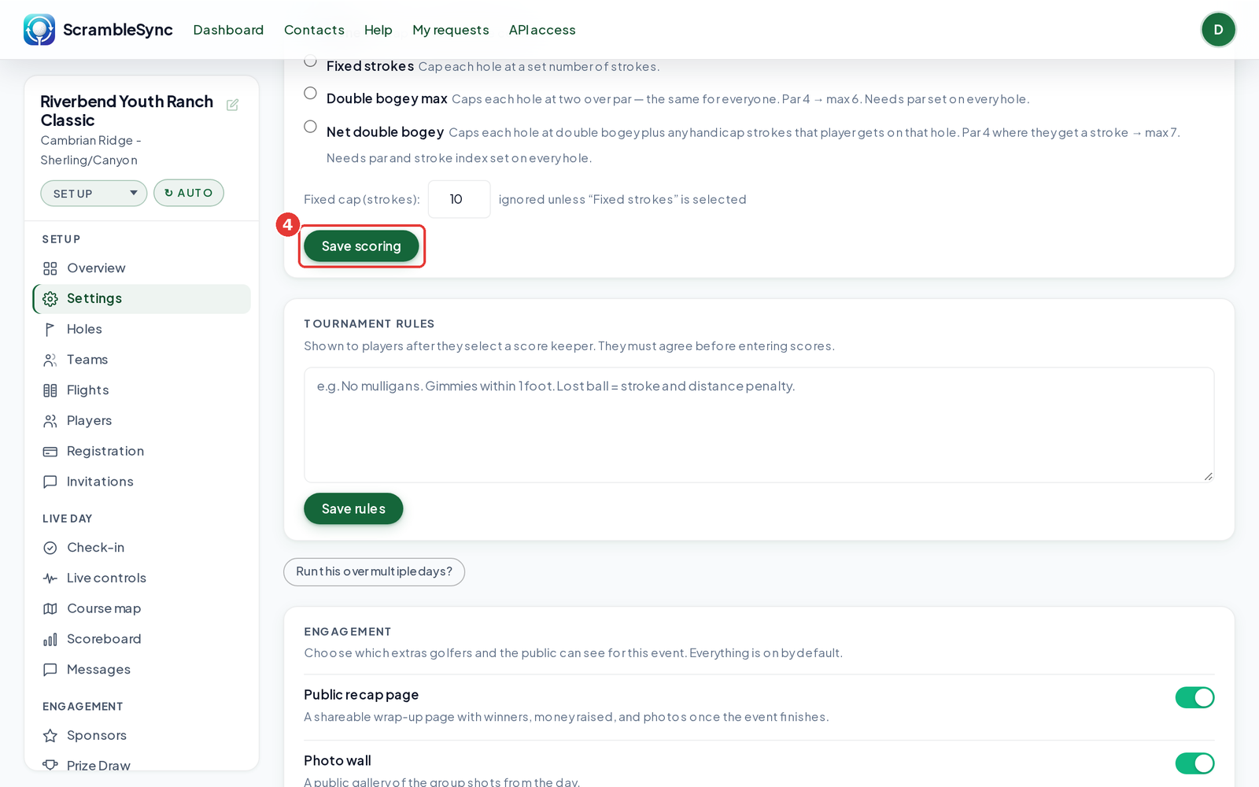Click the textarea resize handle corner
This screenshot has height=787, width=1259.
[x=1208, y=476]
